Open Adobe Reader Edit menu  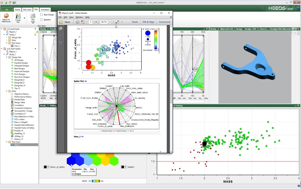click(65, 17)
